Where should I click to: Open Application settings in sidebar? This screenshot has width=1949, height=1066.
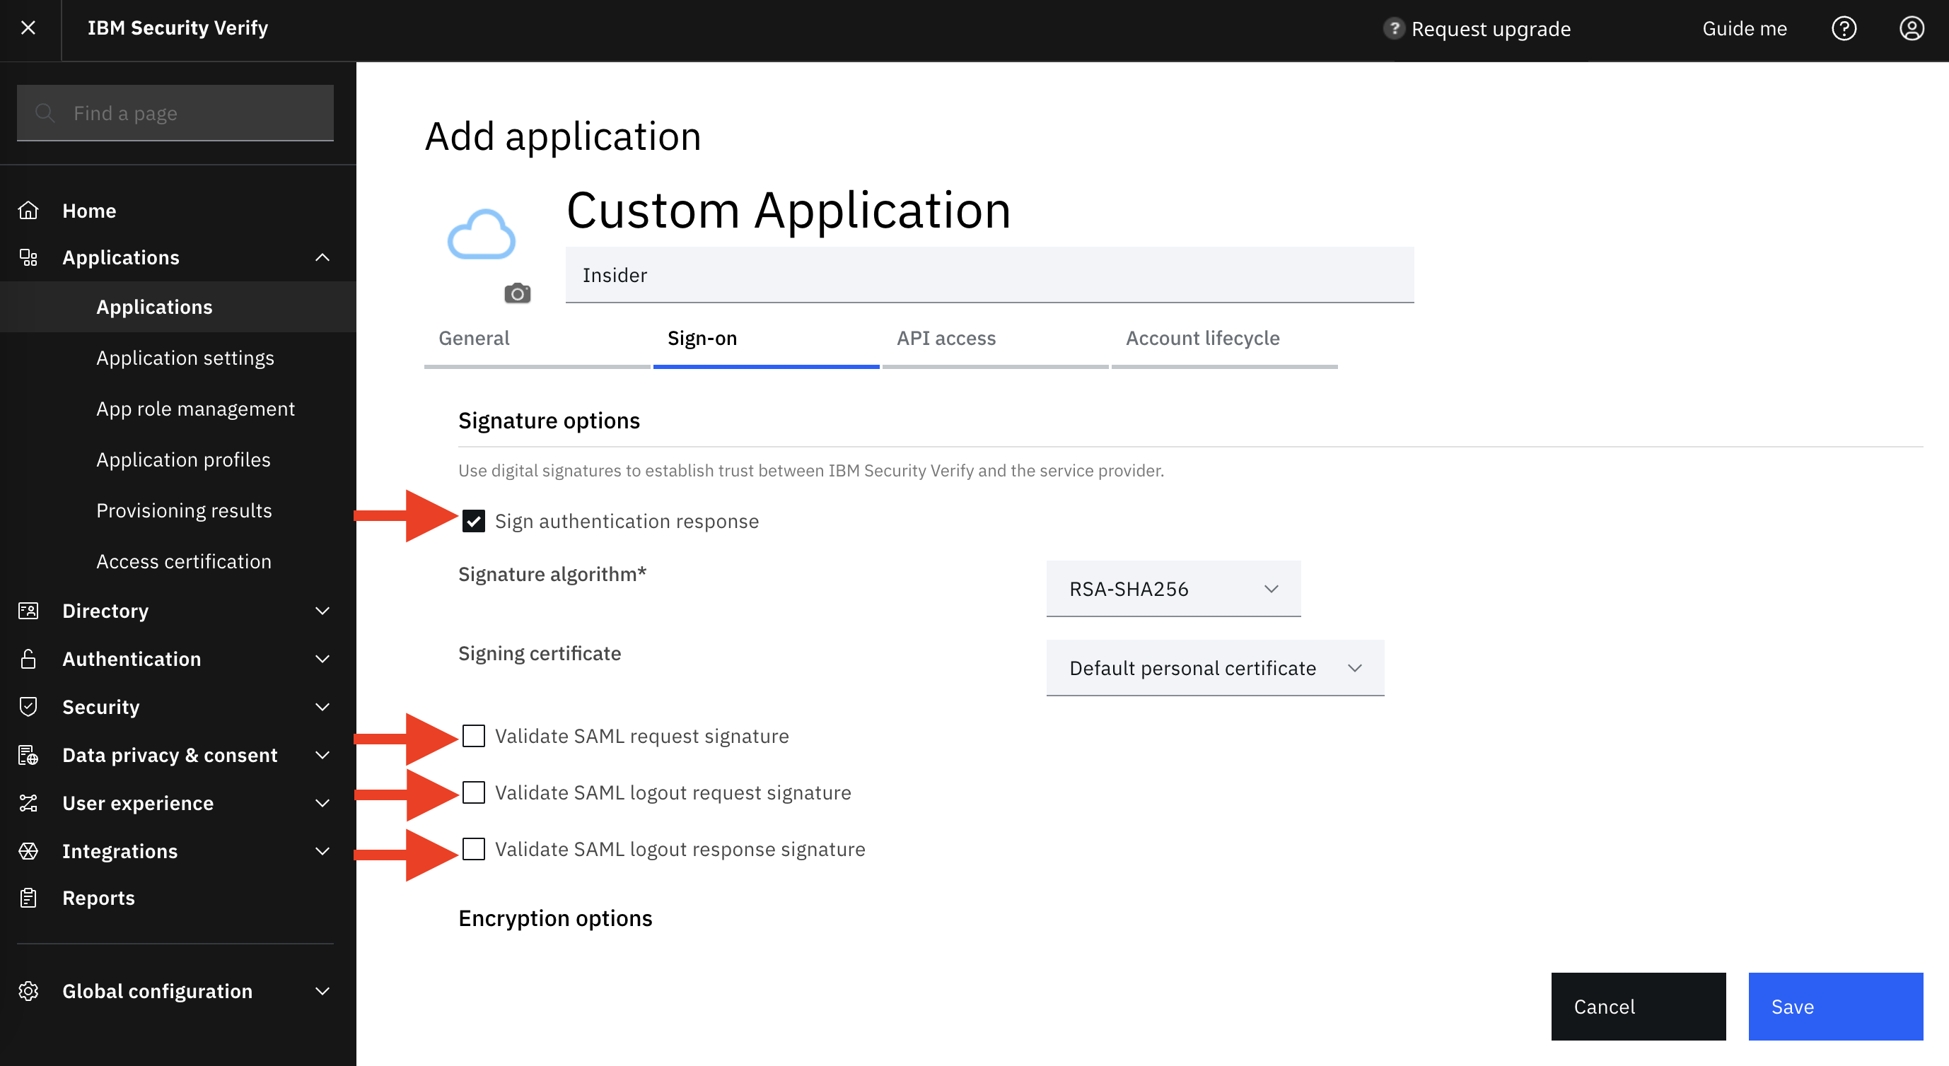click(185, 358)
